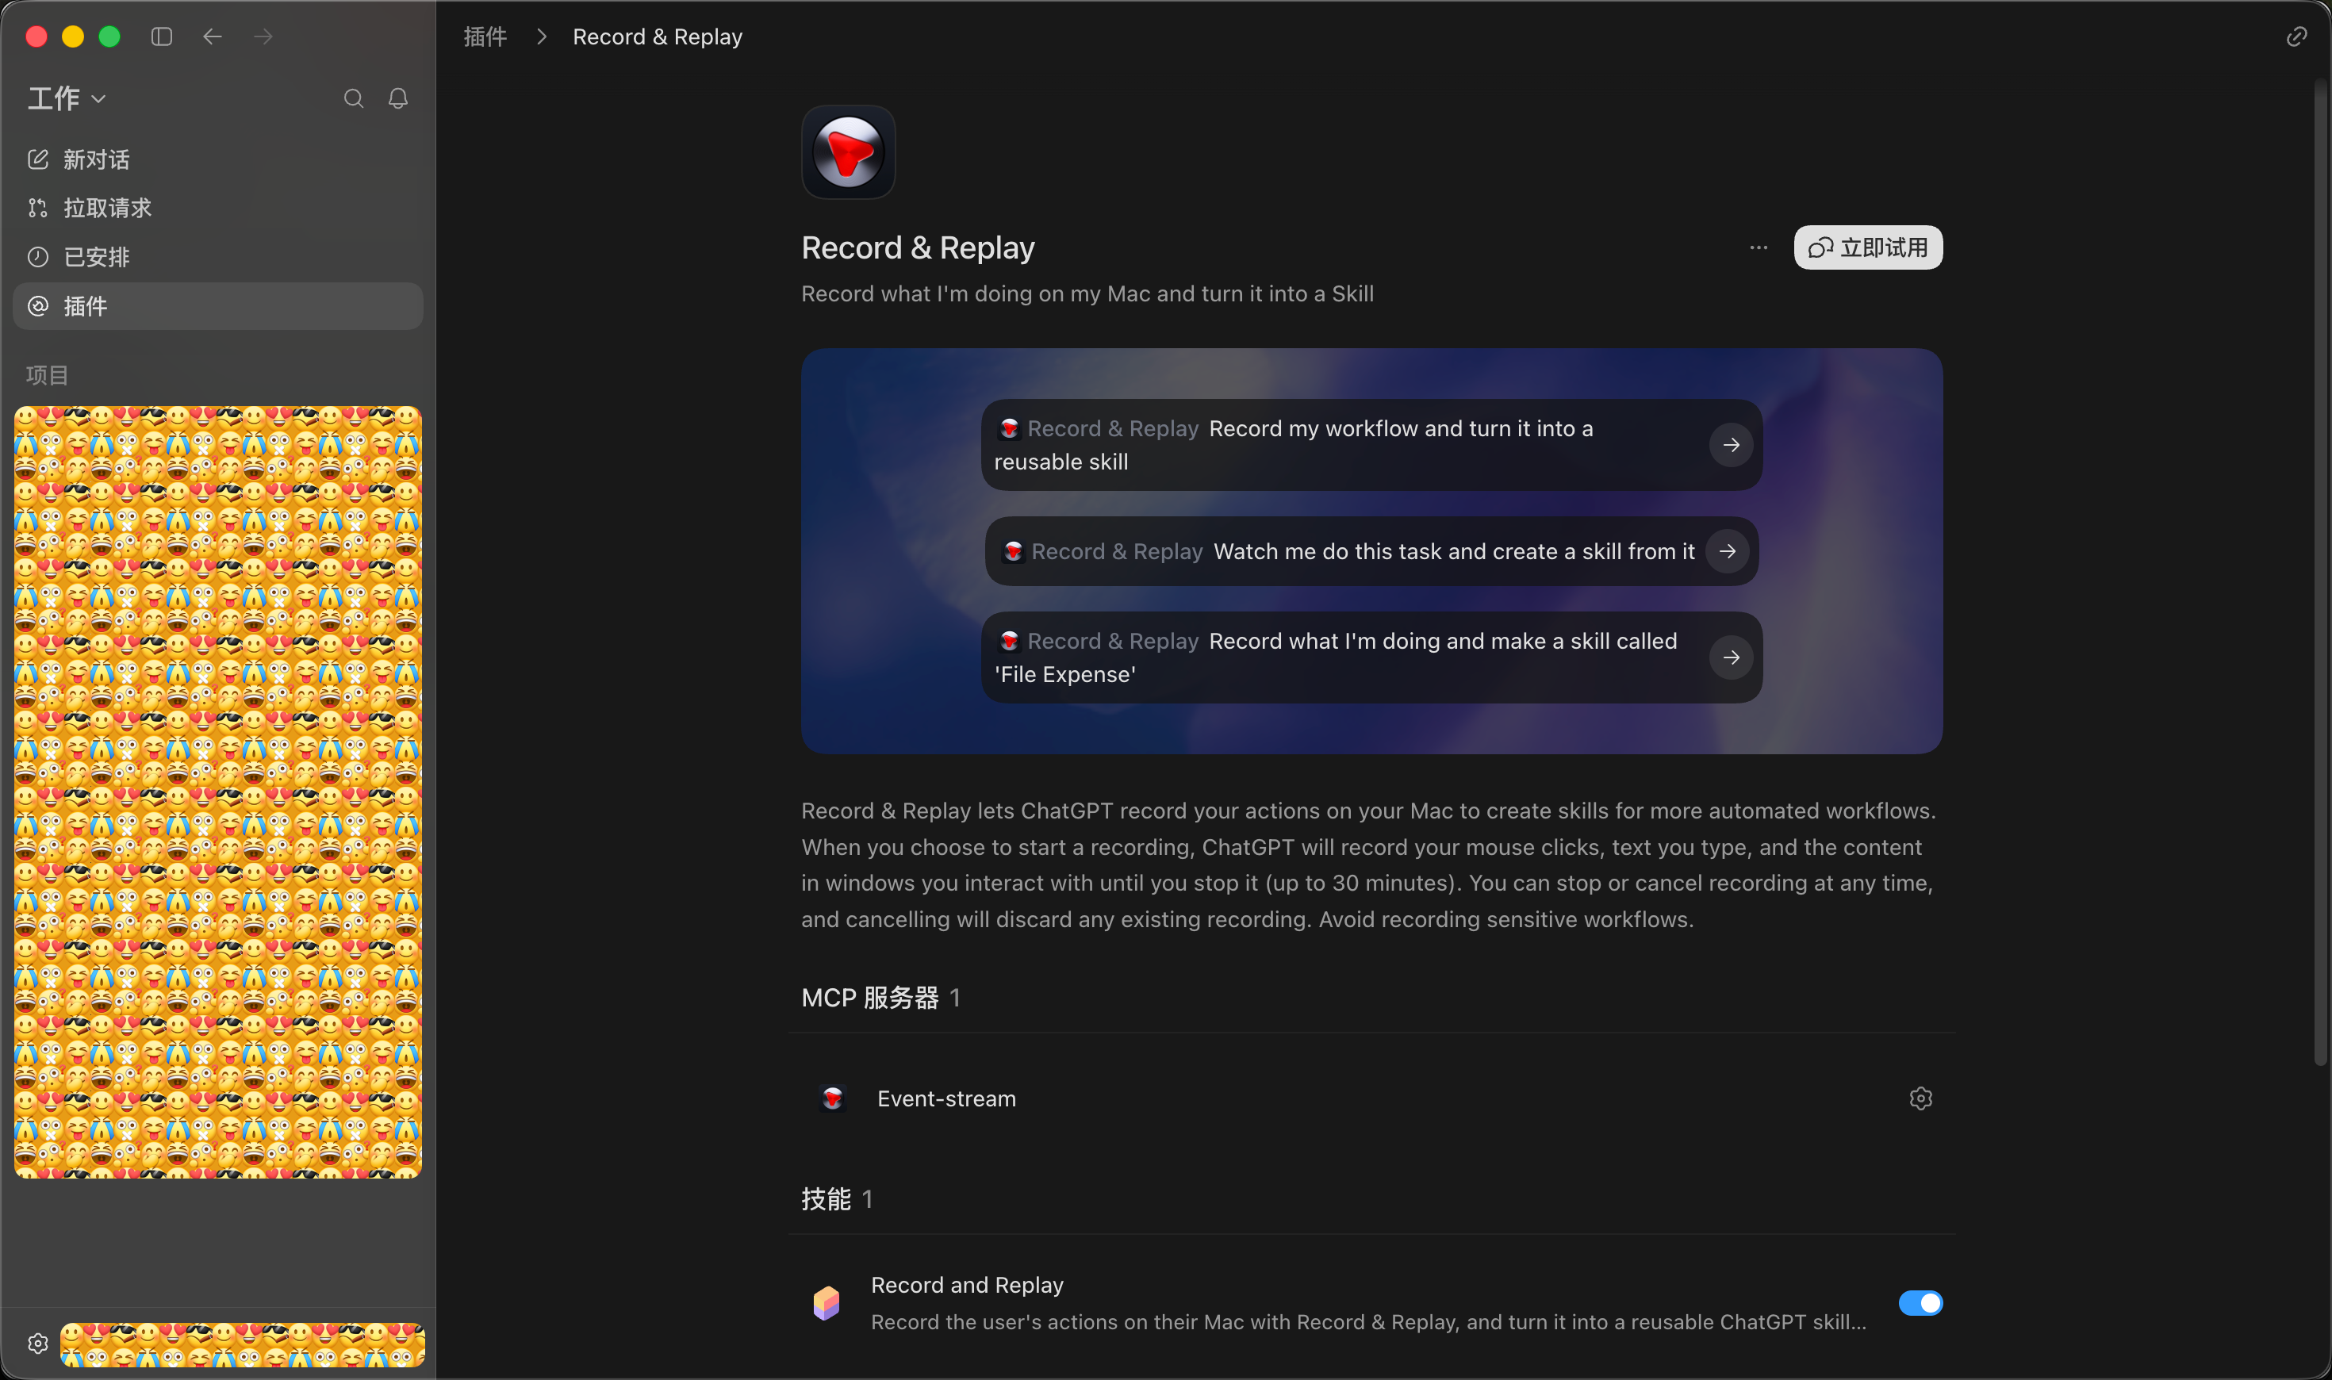Expand the 工作 workspace dropdown
Viewport: 2332px width, 1380px height.
(x=67, y=98)
